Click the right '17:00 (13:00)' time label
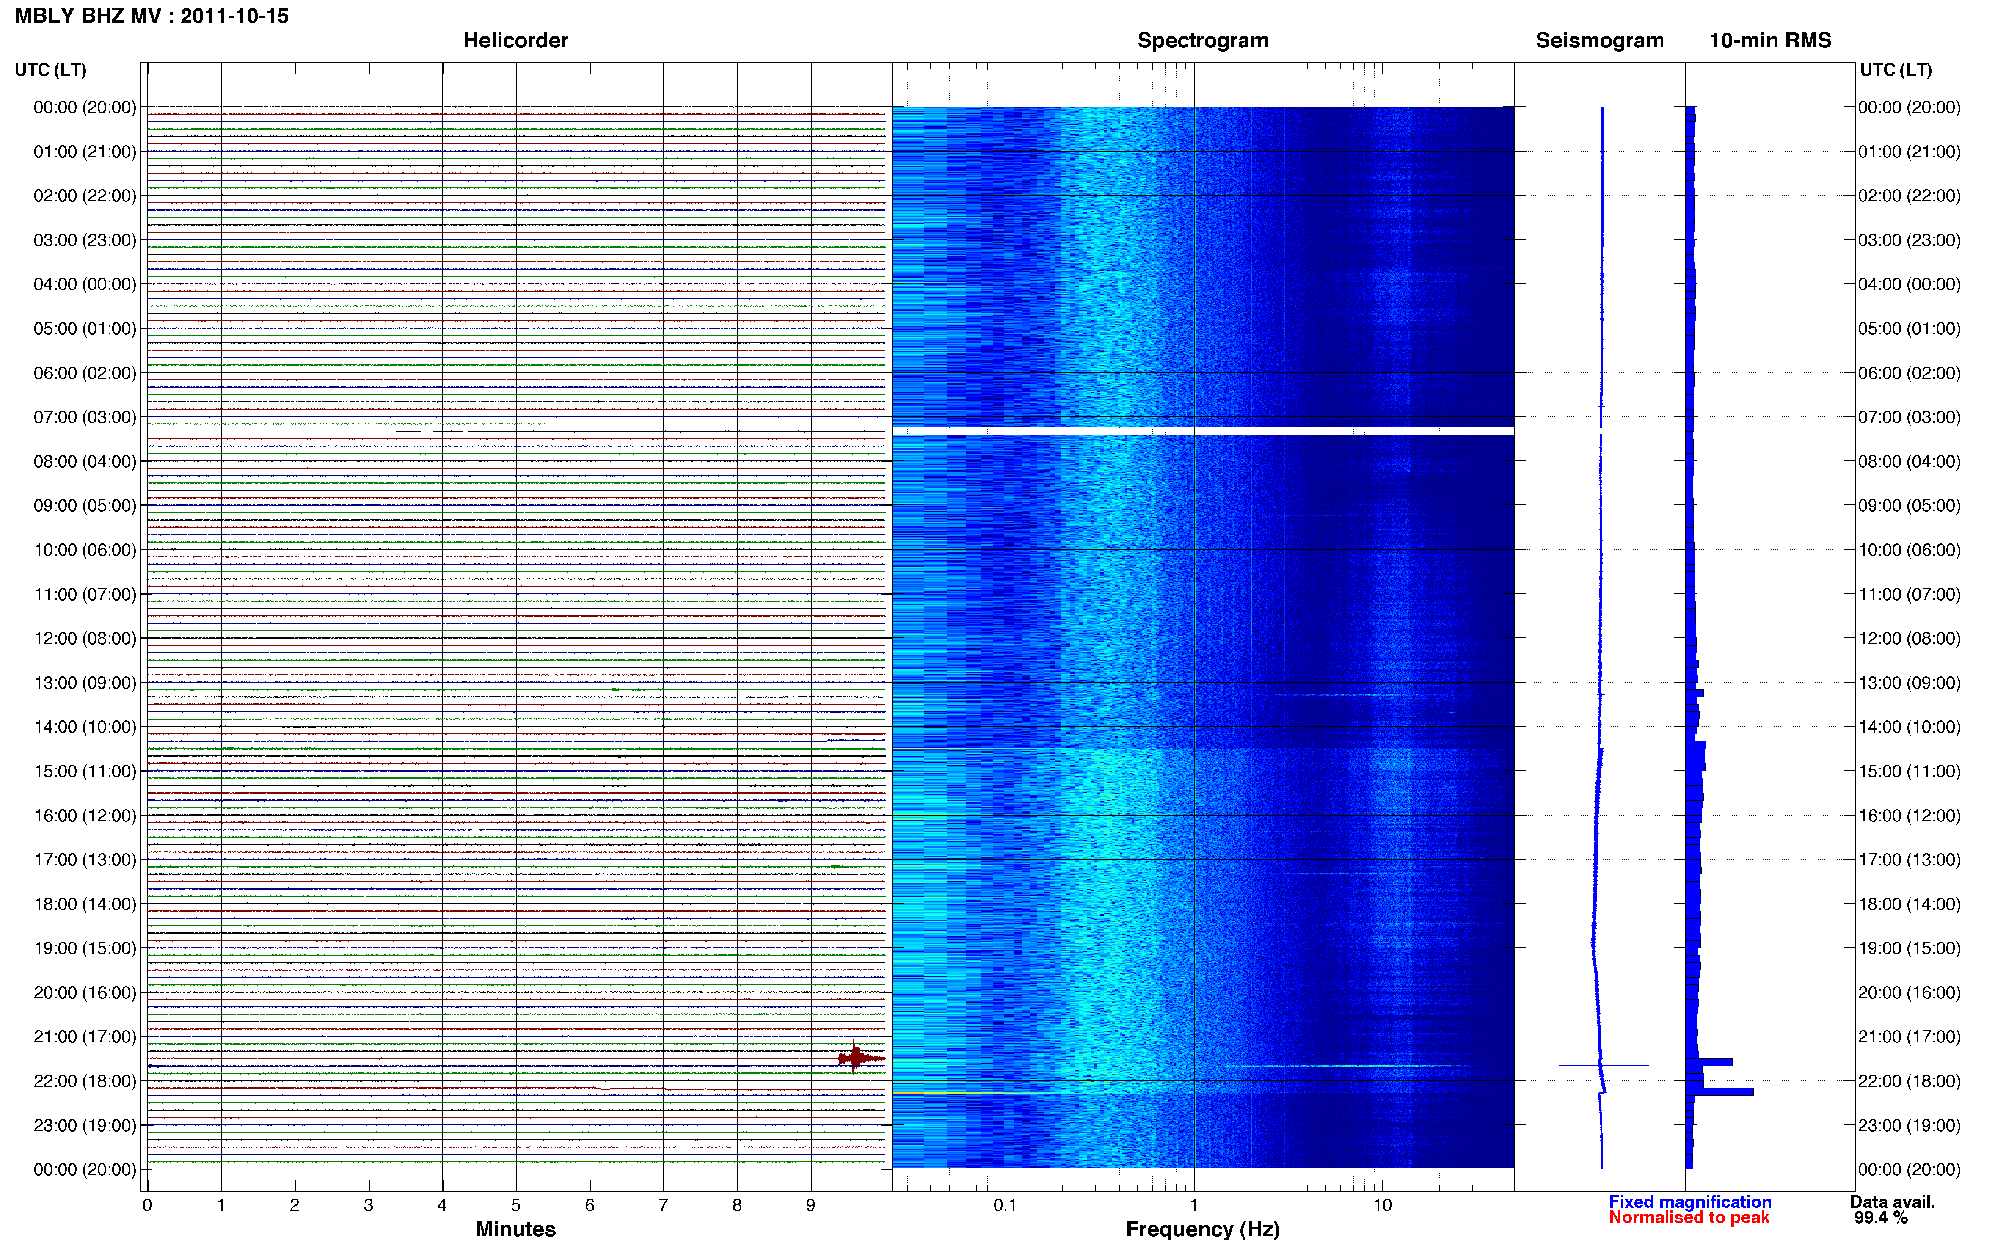The image size is (2006, 1254). click(1909, 859)
